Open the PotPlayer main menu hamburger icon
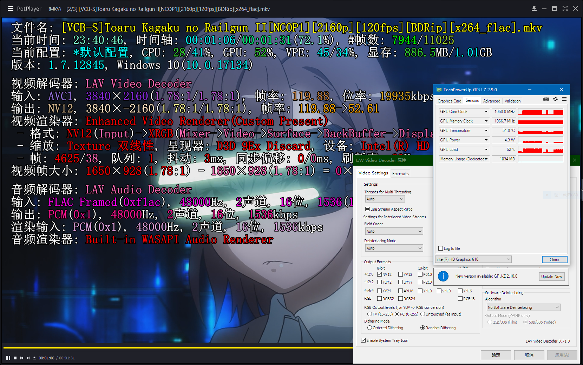The image size is (583, 365). click(x=11, y=8)
